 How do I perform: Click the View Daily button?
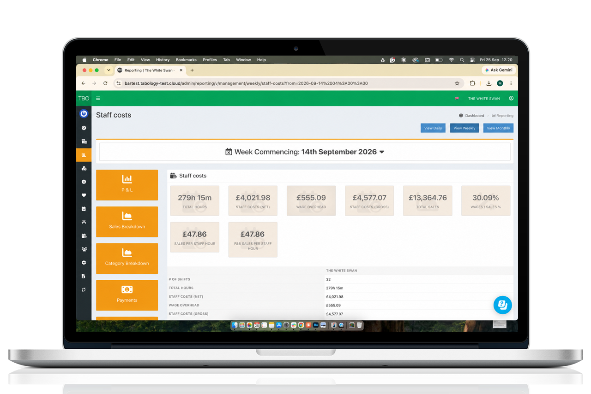tap(433, 128)
